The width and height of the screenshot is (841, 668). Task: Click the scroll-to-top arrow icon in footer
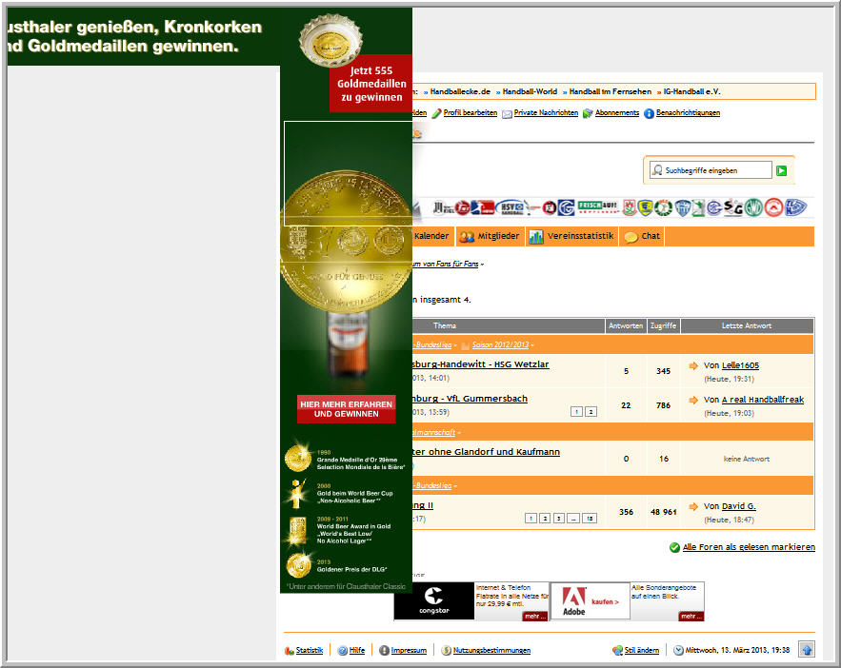click(807, 650)
